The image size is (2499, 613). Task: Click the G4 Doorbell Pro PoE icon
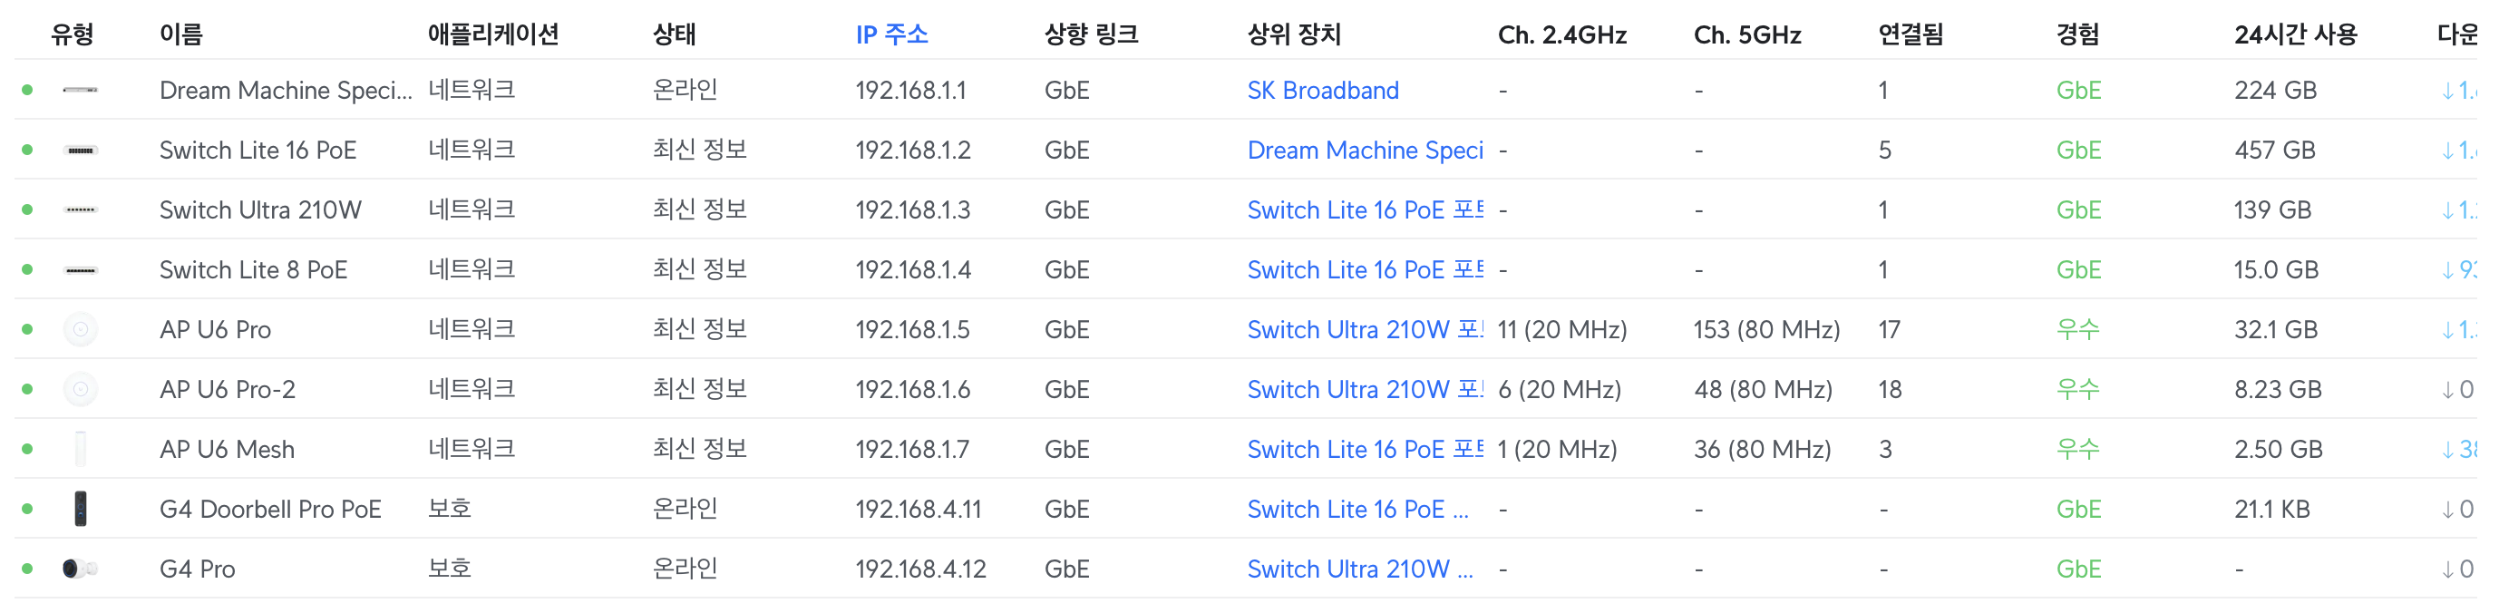(x=81, y=510)
